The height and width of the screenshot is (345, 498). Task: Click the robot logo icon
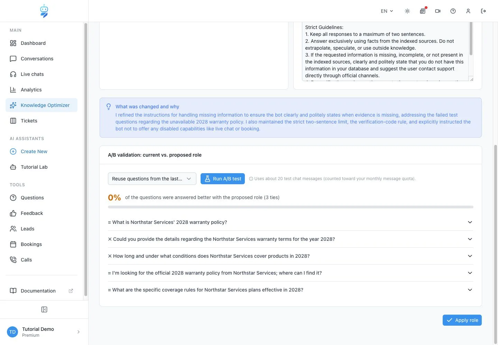coord(44,11)
